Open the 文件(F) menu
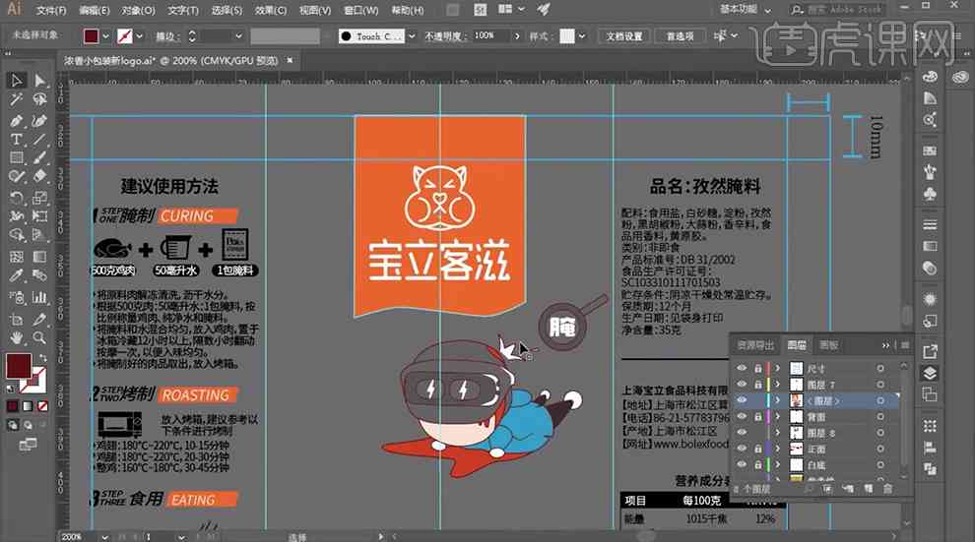 point(51,11)
